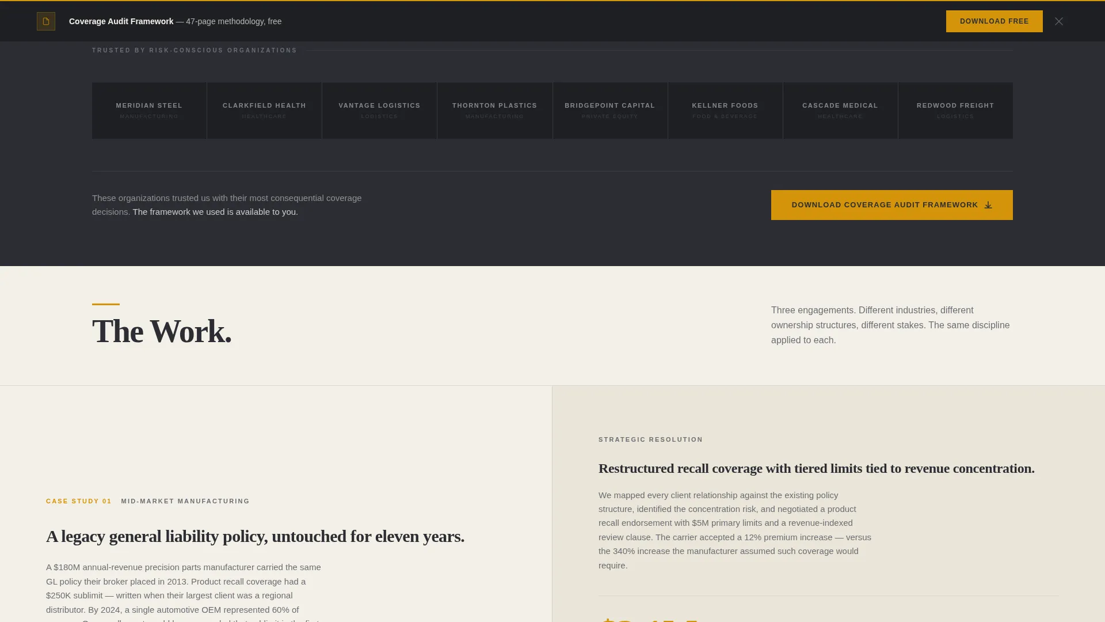Select the Cascade Medical client card
Screen dimensions: 1105x622
coord(840,111)
